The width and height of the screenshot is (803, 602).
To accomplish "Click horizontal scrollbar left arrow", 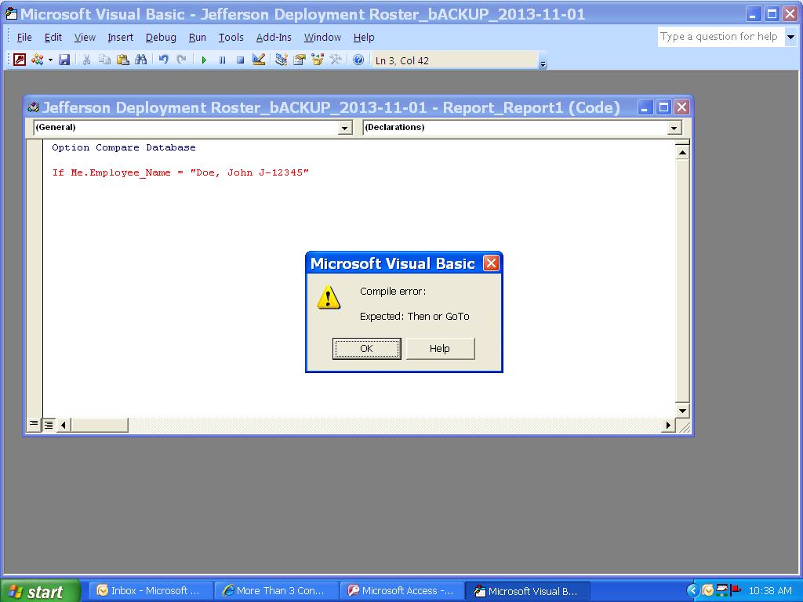I will (64, 425).
